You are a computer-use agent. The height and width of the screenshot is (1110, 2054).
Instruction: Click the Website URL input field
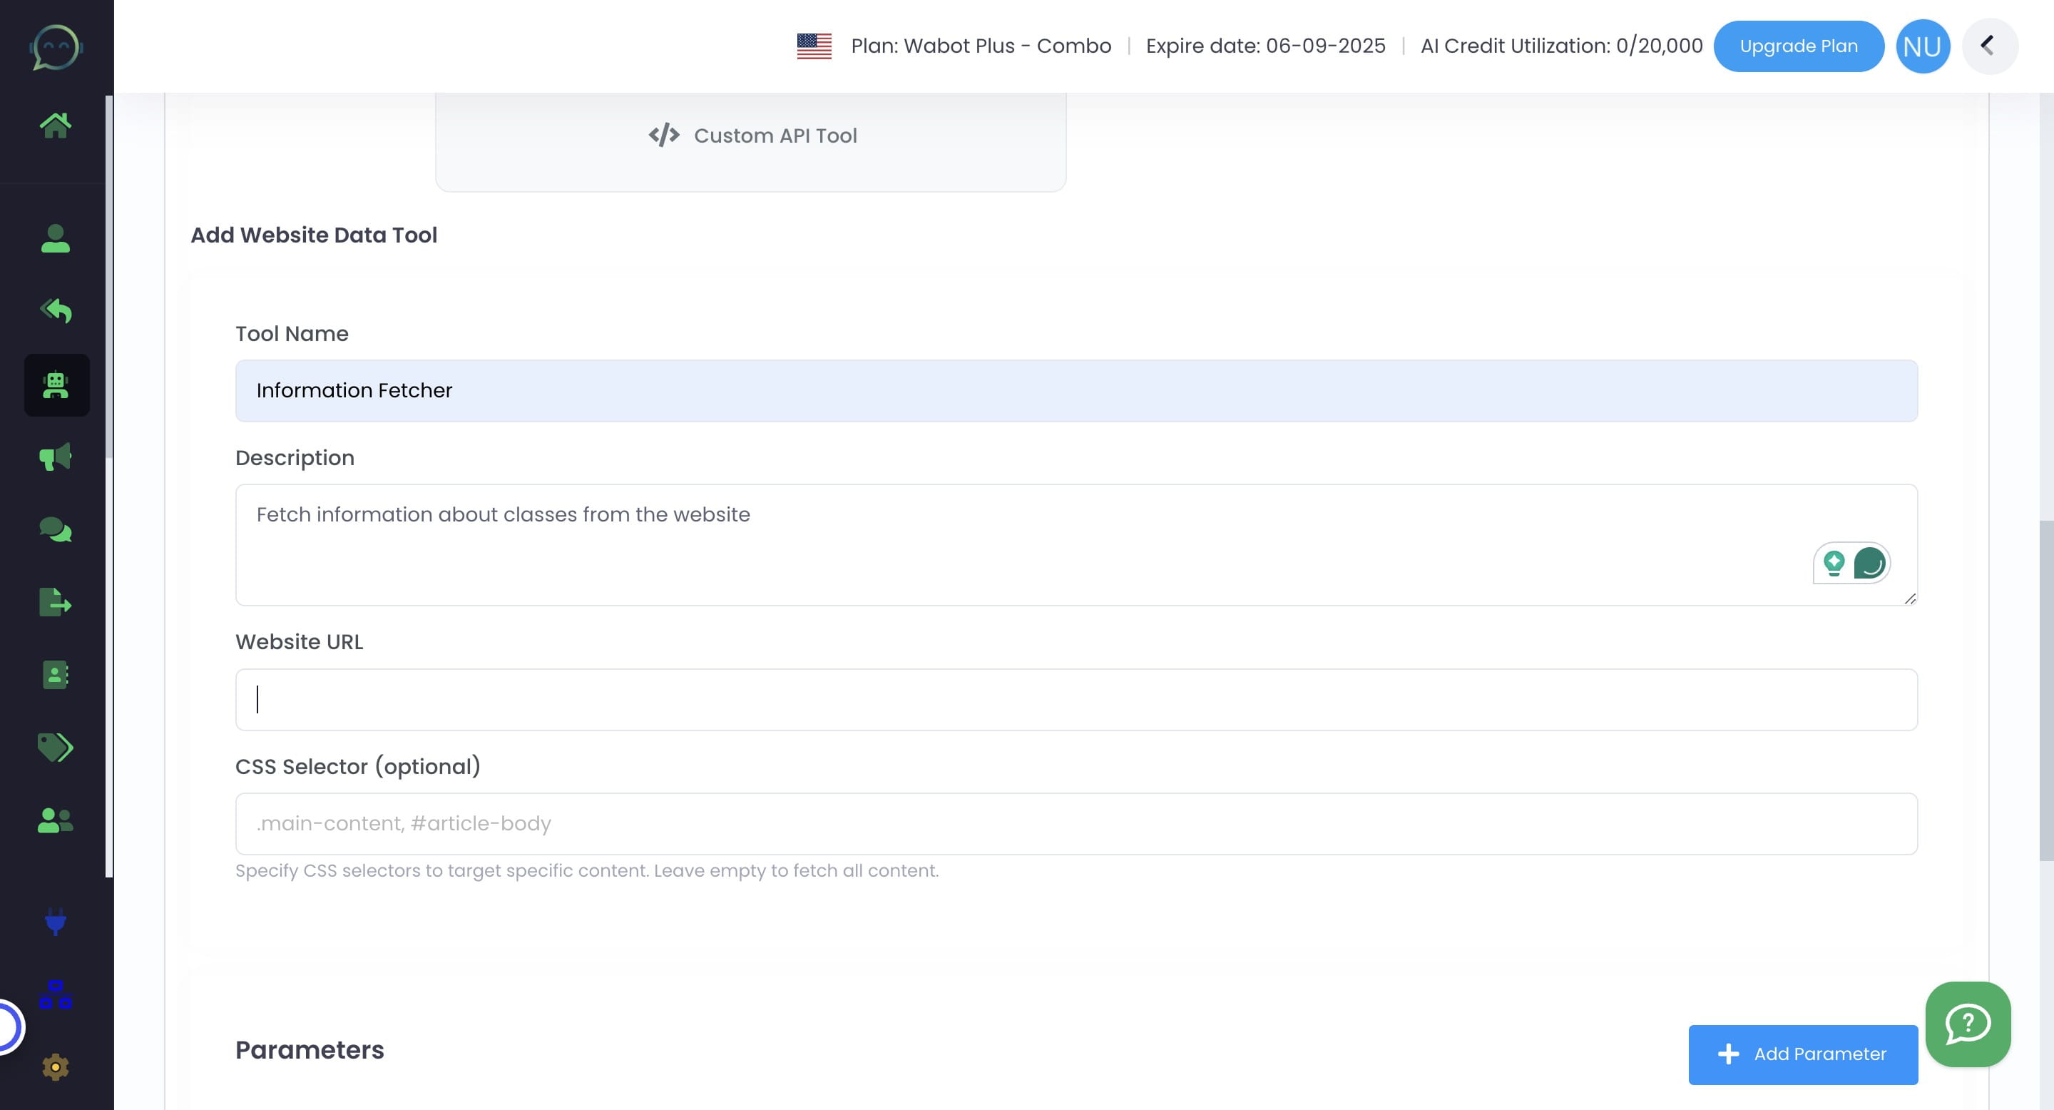pyautogui.click(x=1075, y=699)
